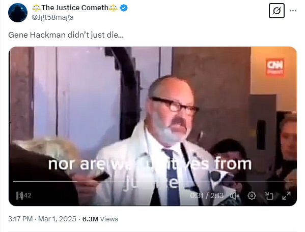Unmute the video with the speaker icon
Image resolution: width=305 pixels, height=232 pixels.
pos(234,196)
